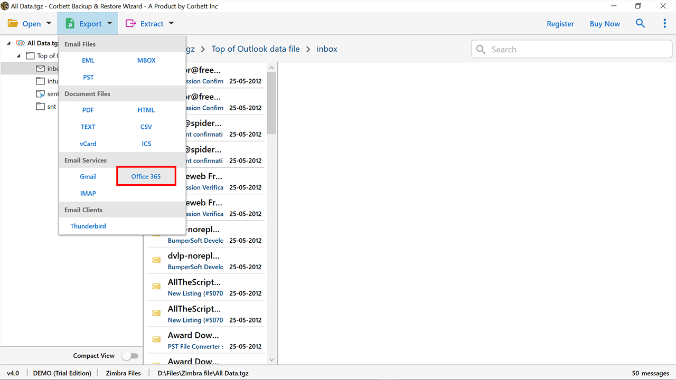Collapse the Top of Outlook tree node
676x380 pixels.
tap(19, 56)
